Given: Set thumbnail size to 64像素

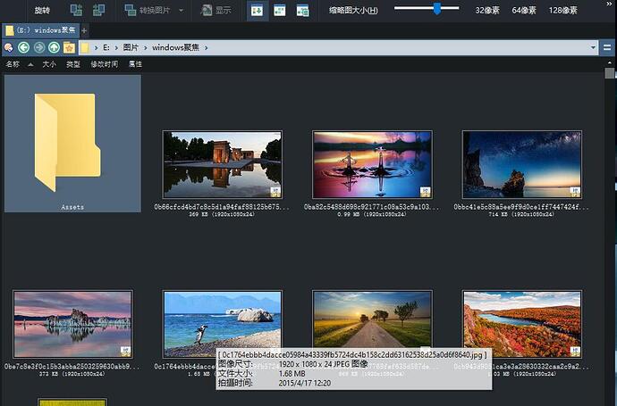Looking at the screenshot, I should pos(525,11).
